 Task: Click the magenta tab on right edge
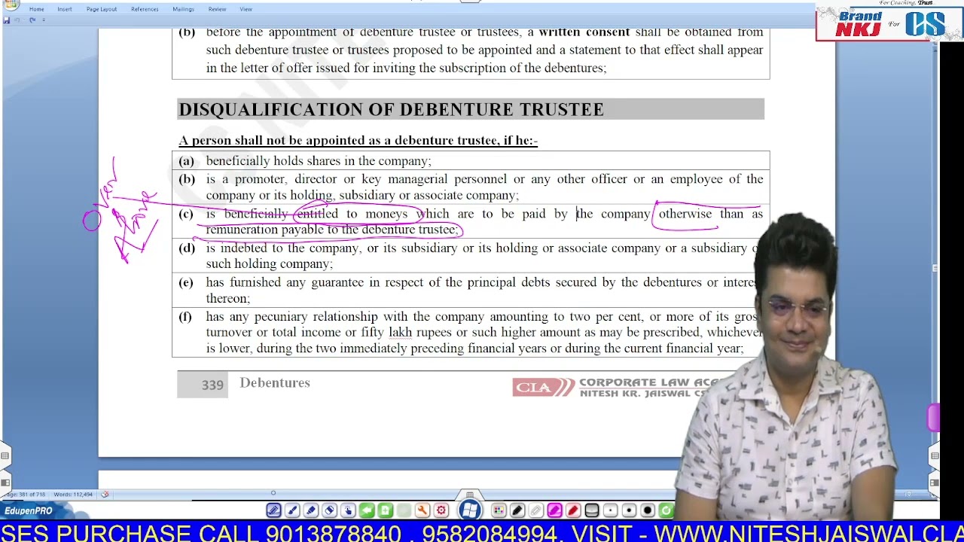coord(933,418)
